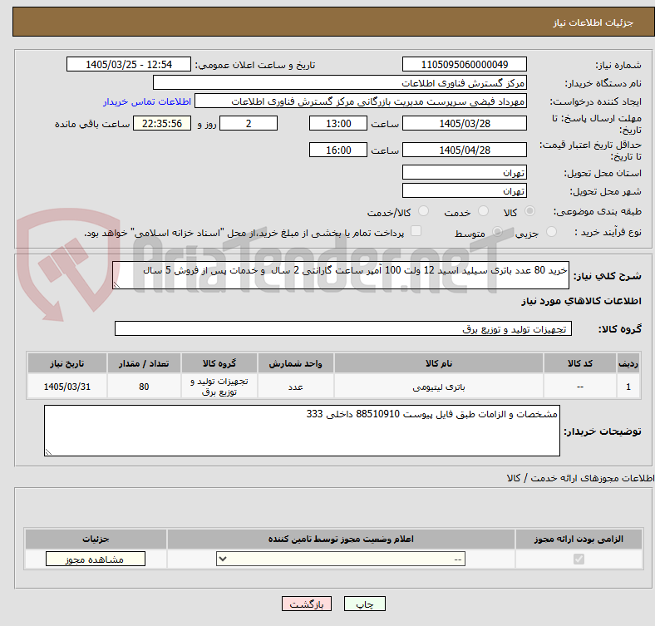
Task: Click the شماره نیاز number field
Action: click(465, 64)
